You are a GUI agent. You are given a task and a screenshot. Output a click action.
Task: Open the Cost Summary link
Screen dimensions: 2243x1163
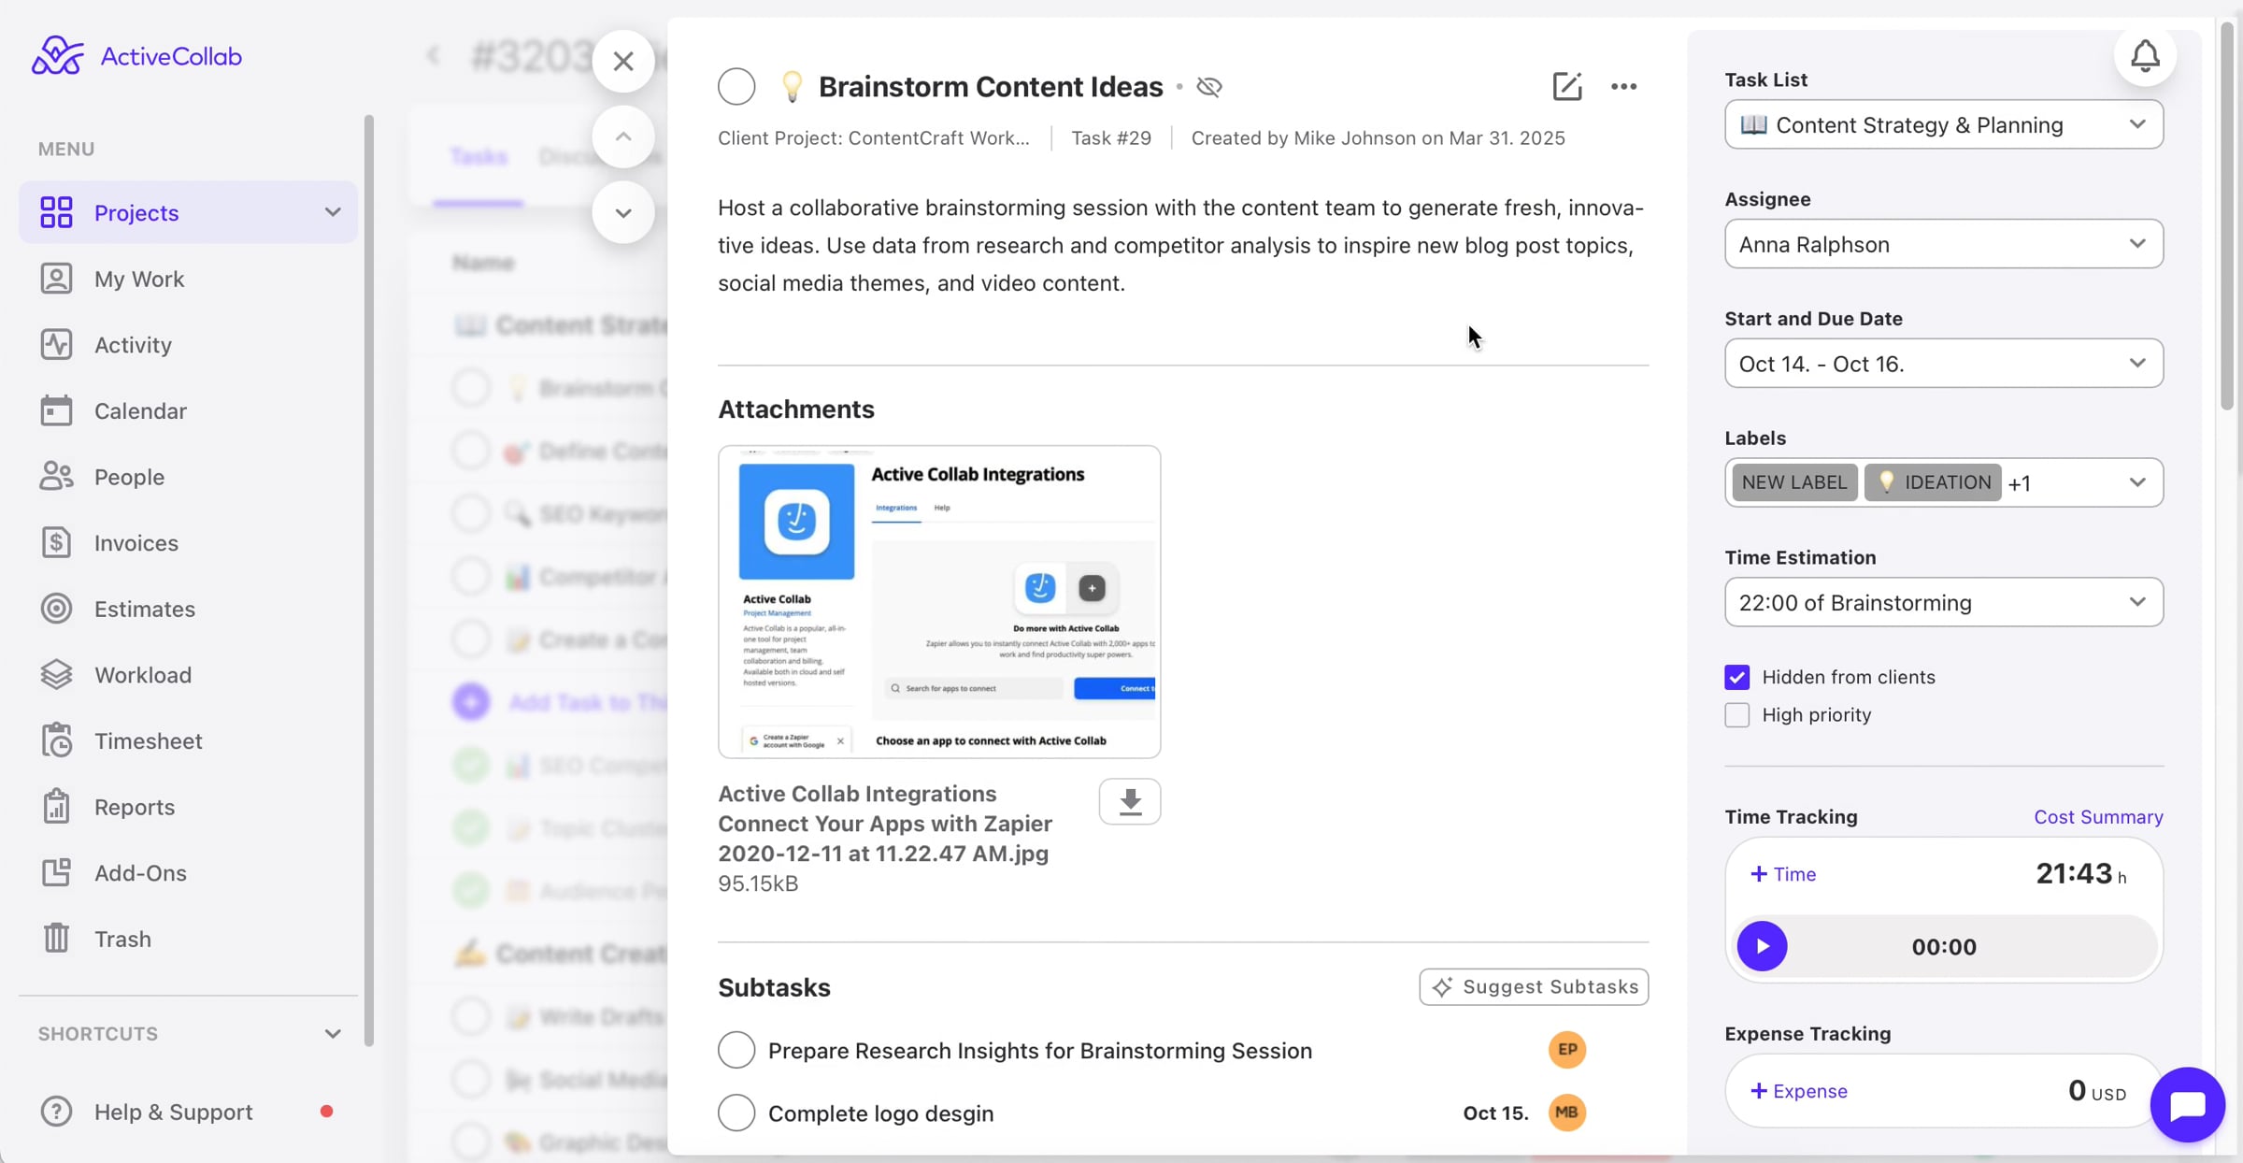click(2098, 817)
